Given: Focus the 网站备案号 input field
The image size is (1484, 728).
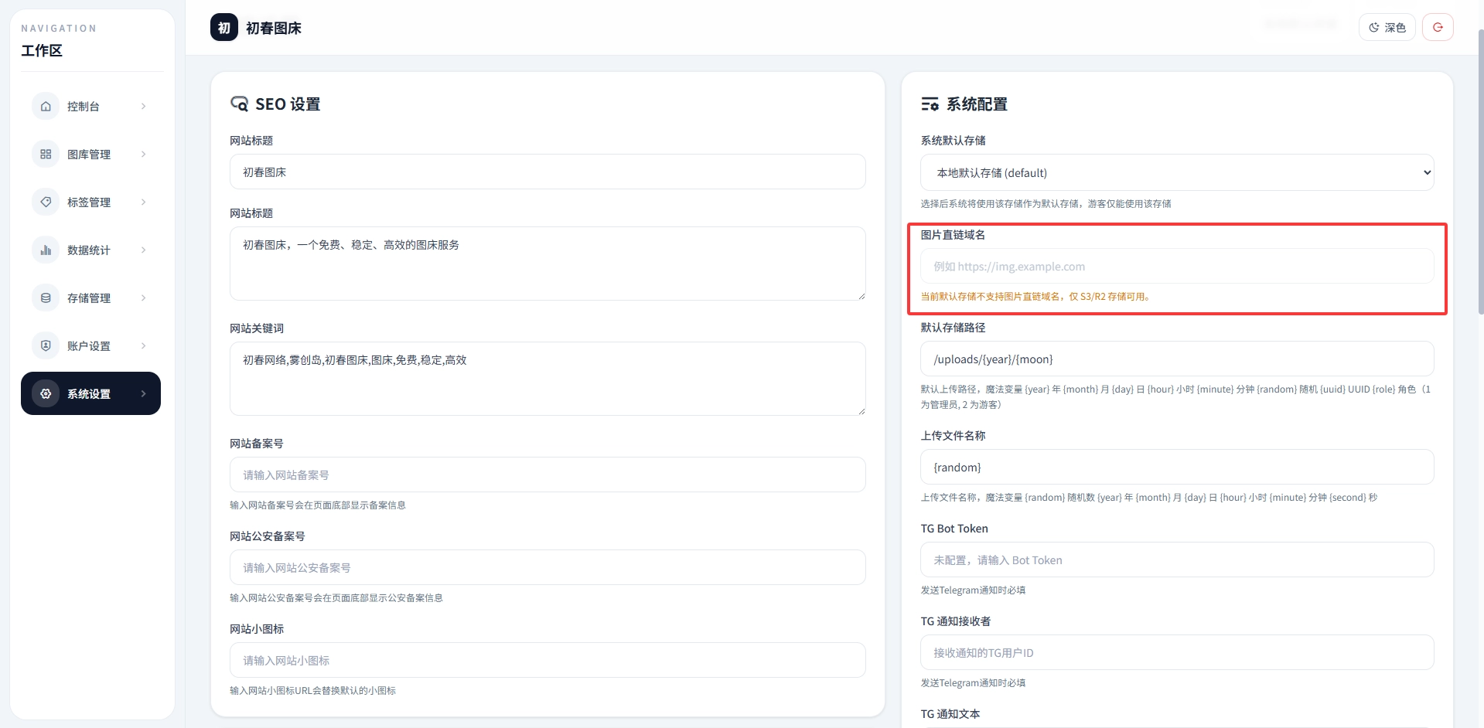Looking at the screenshot, I should [x=548, y=475].
